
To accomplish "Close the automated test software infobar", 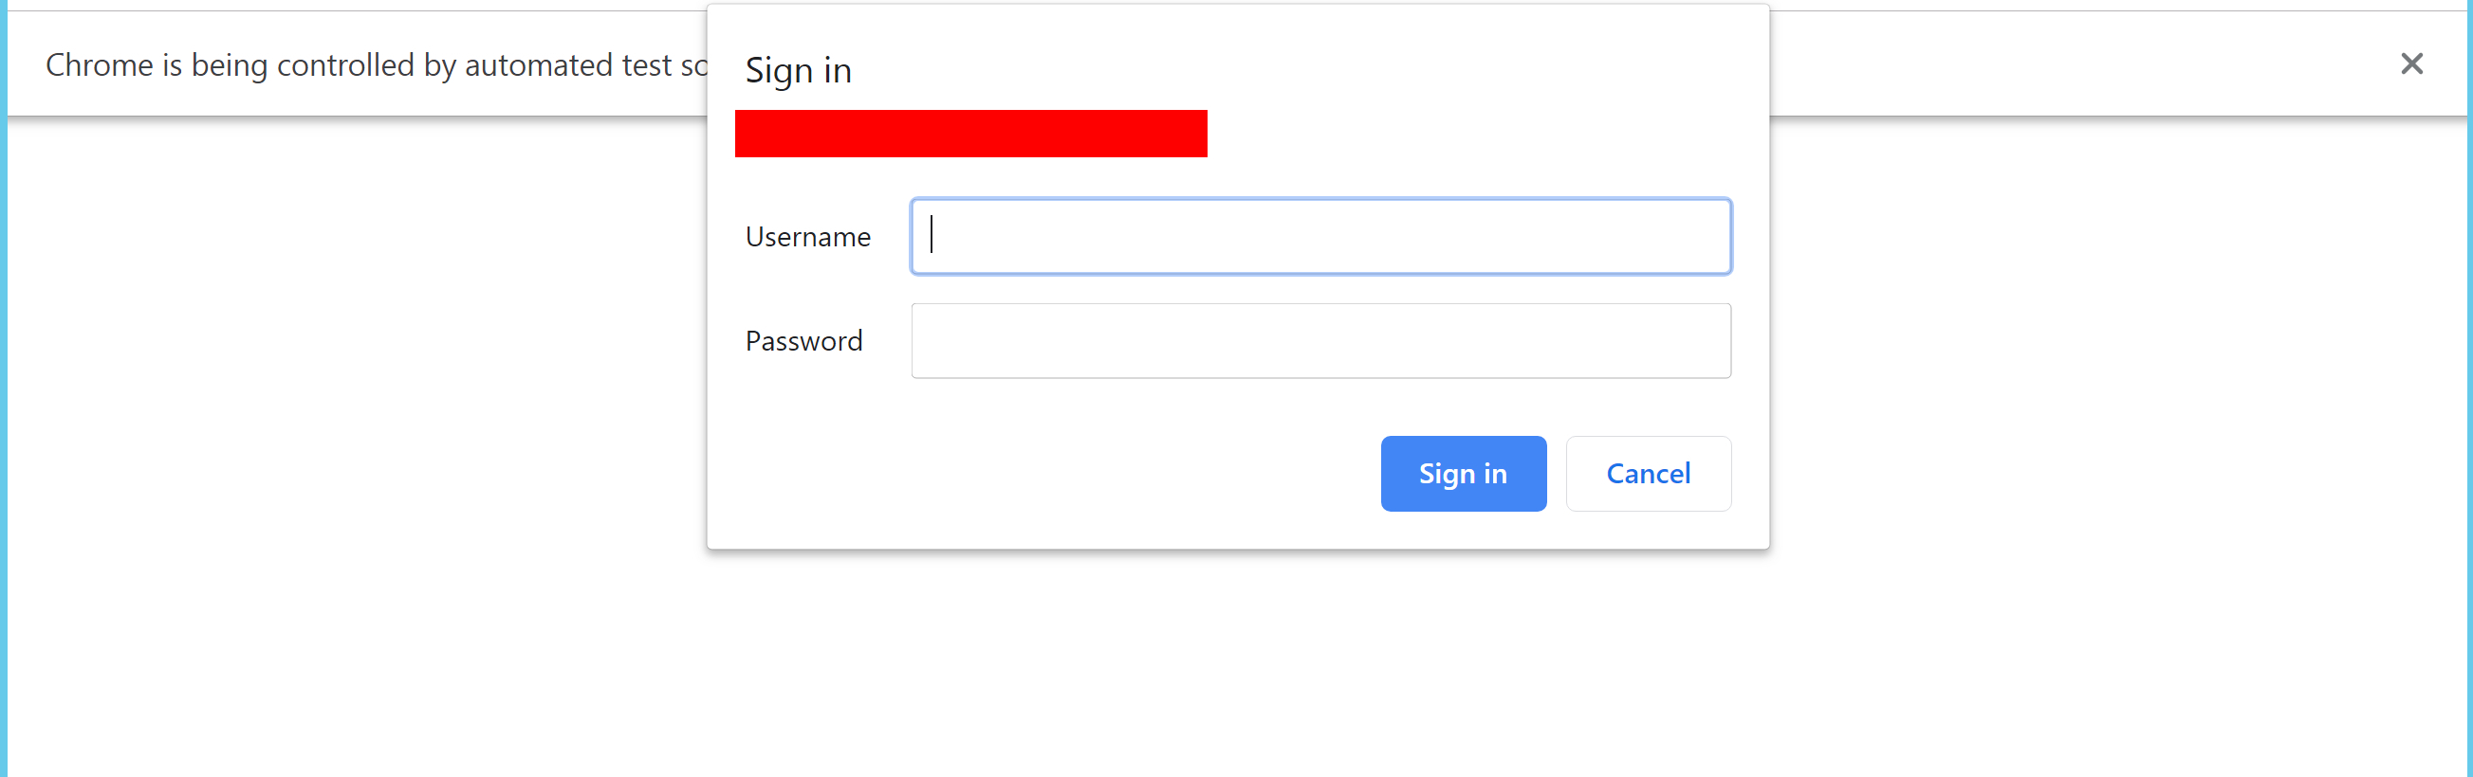I will [2411, 63].
